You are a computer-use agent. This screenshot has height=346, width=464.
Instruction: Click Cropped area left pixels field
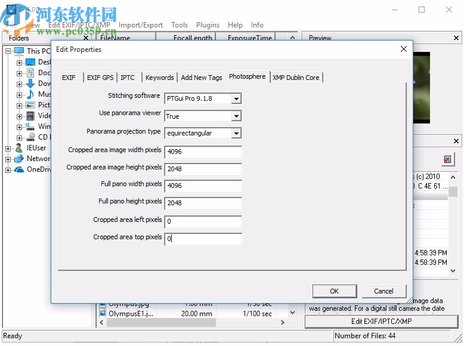pos(203,221)
